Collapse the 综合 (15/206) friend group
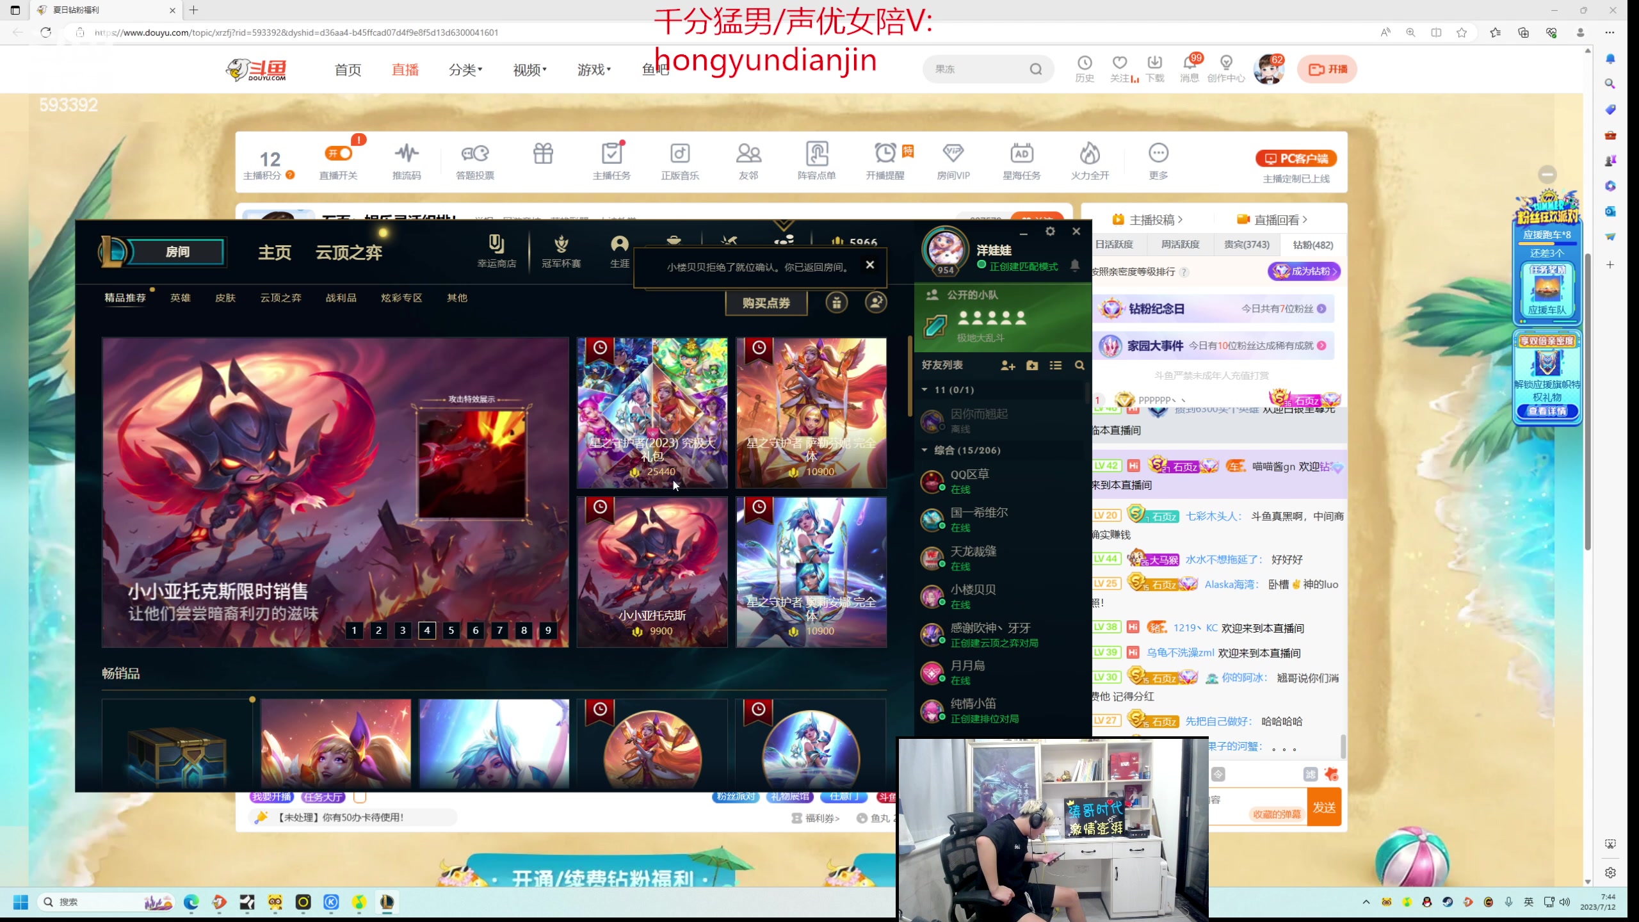The image size is (1639, 922). tap(924, 450)
